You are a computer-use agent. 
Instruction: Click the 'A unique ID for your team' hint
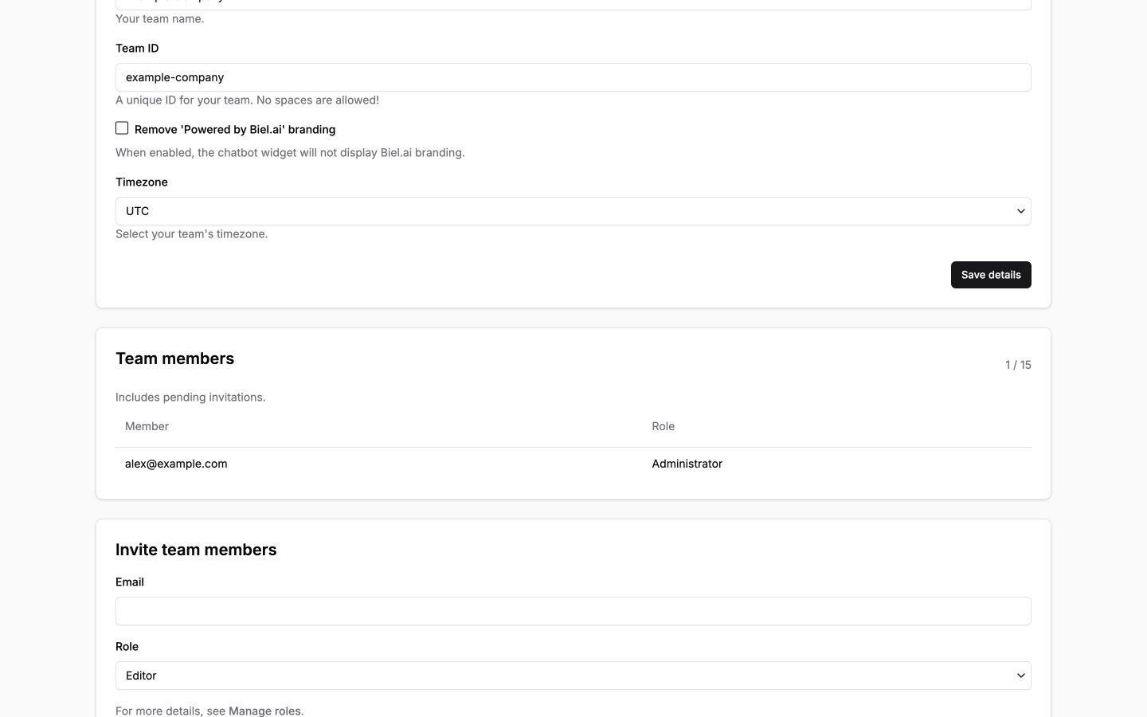247,100
